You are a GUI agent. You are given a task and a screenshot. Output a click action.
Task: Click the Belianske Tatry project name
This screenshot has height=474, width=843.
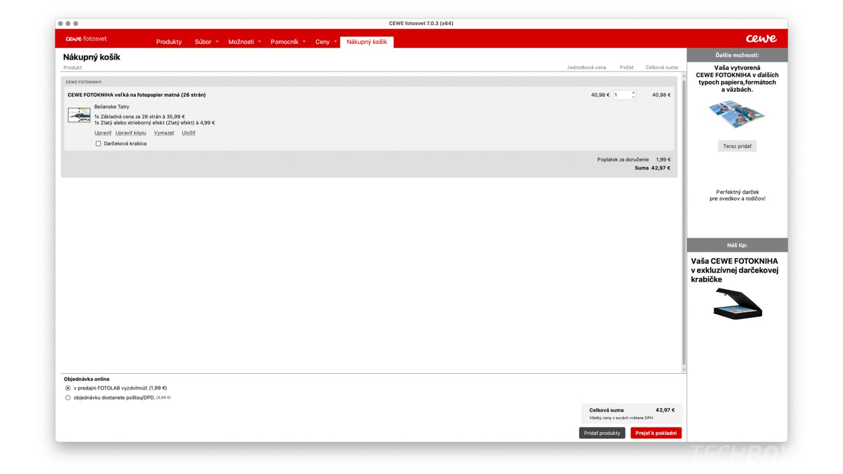(112, 107)
